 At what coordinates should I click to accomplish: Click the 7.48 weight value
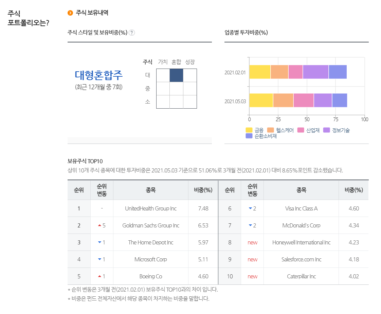203,209
